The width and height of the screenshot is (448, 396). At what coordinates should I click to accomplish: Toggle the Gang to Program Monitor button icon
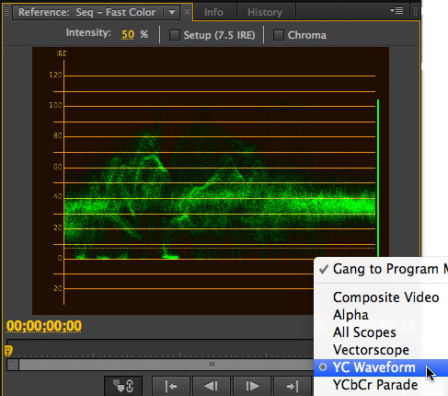pyautogui.click(x=123, y=386)
